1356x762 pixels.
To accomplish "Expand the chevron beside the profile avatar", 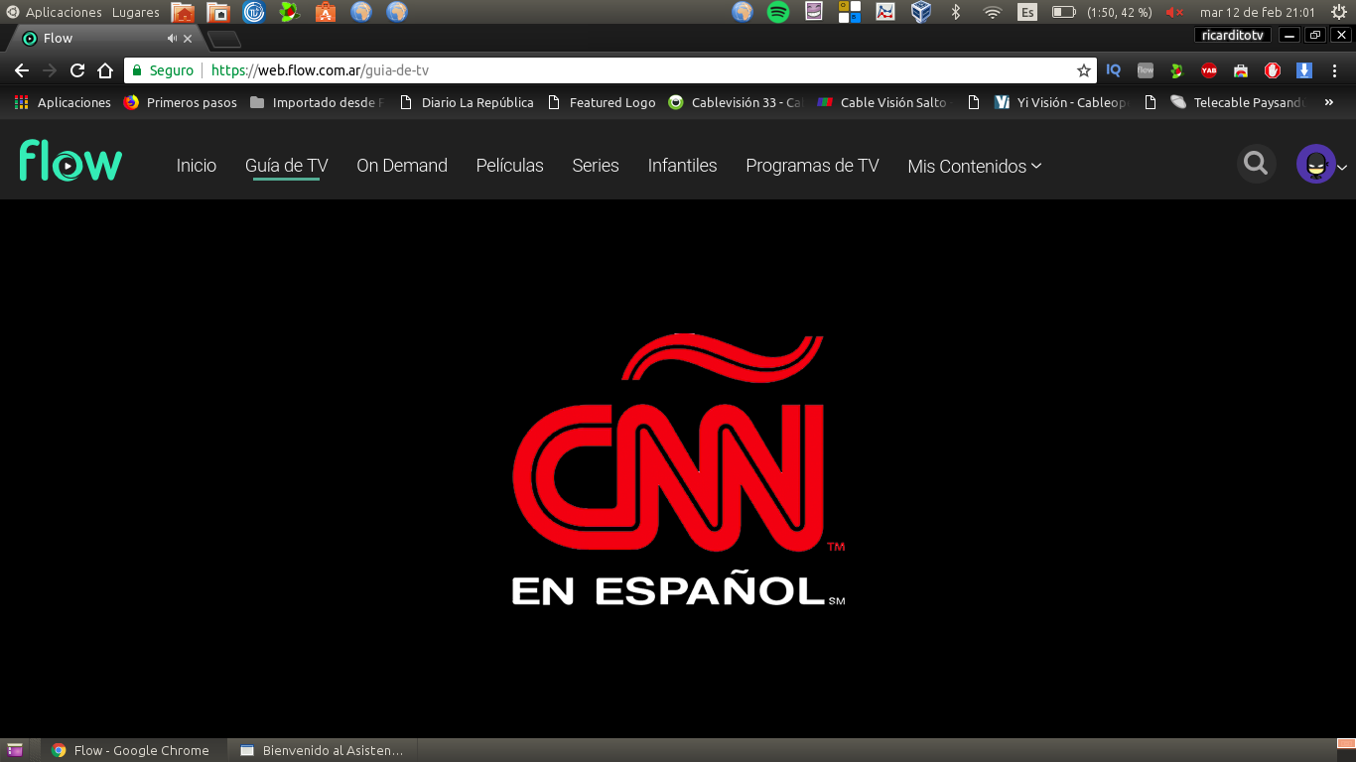I will pos(1343,168).
